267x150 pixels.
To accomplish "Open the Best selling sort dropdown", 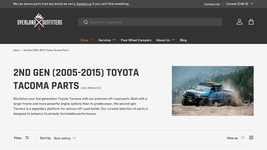I will click(x=65, y=138).
